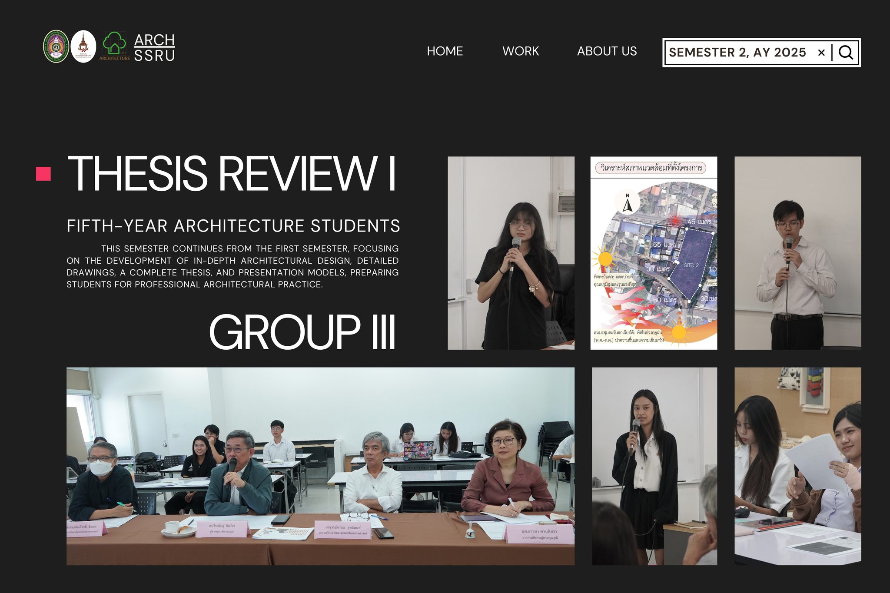The image size is (890, 593).
Task: Open the wide jury panel photo
Action: 320,466
